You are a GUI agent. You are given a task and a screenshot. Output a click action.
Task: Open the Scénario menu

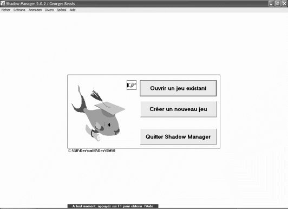pos(19,10)
